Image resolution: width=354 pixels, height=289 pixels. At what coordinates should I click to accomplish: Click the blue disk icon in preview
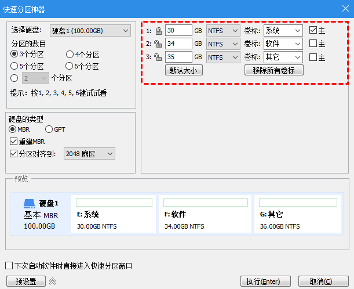coord(30,204)
